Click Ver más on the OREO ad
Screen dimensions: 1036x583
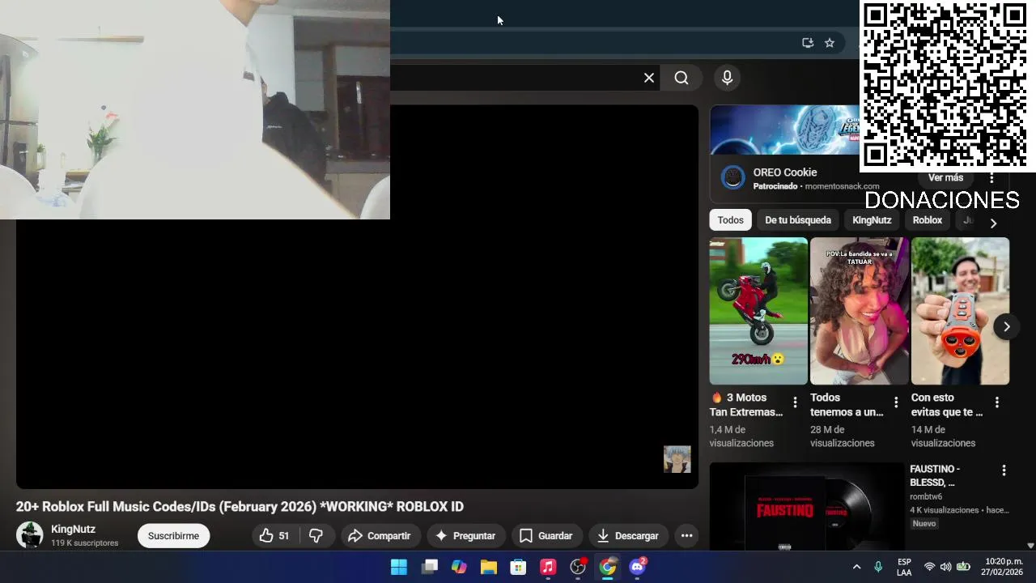pos(945,177)
